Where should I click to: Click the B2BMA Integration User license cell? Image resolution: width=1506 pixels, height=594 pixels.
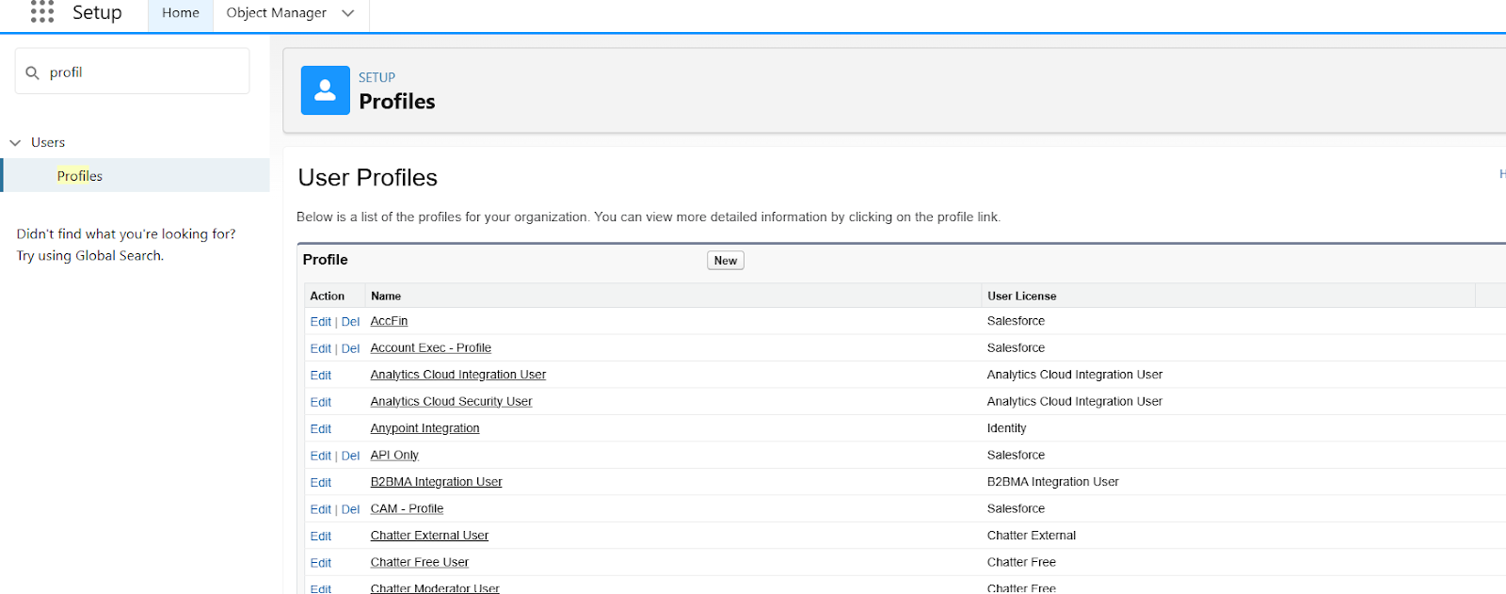point(1053,482)
